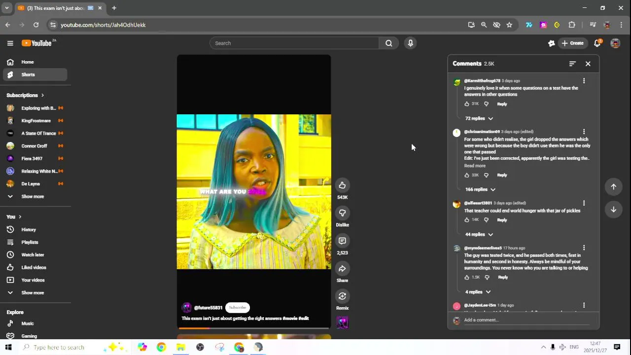
Task: Expand 166 replies
Action: click(480, 189)
